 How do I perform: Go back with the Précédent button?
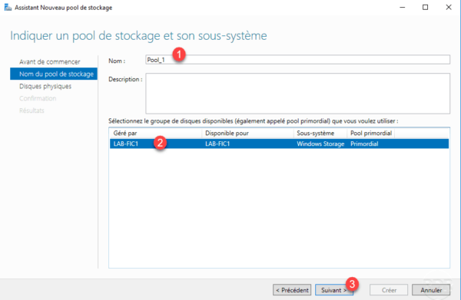coord(292,290)
